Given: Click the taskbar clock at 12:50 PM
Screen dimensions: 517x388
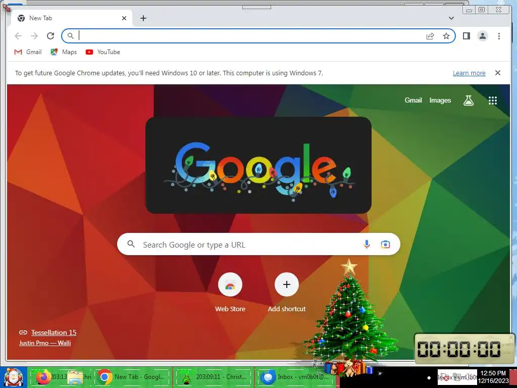Looking at the screenshot, I should point(493,377).
